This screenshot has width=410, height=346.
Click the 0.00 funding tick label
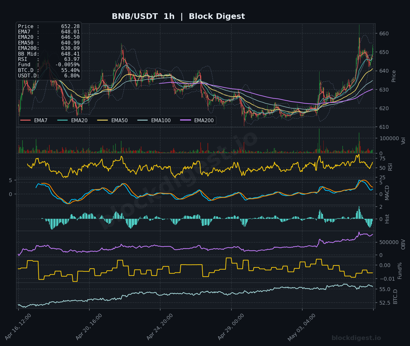pyautogui.click(x=385, y=265)
